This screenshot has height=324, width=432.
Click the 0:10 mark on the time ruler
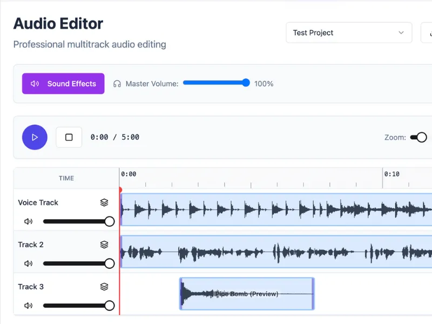pyautogui.click(x=392, y=174)
